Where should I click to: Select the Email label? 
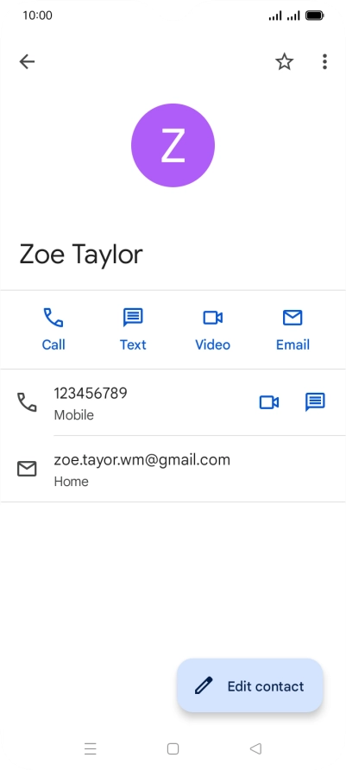(x=293, y=344)
